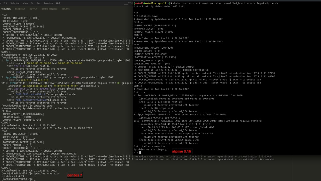Viewport: 321px width, 181px height.
Task: Open the Selection menu
Action: click(15, 3)
